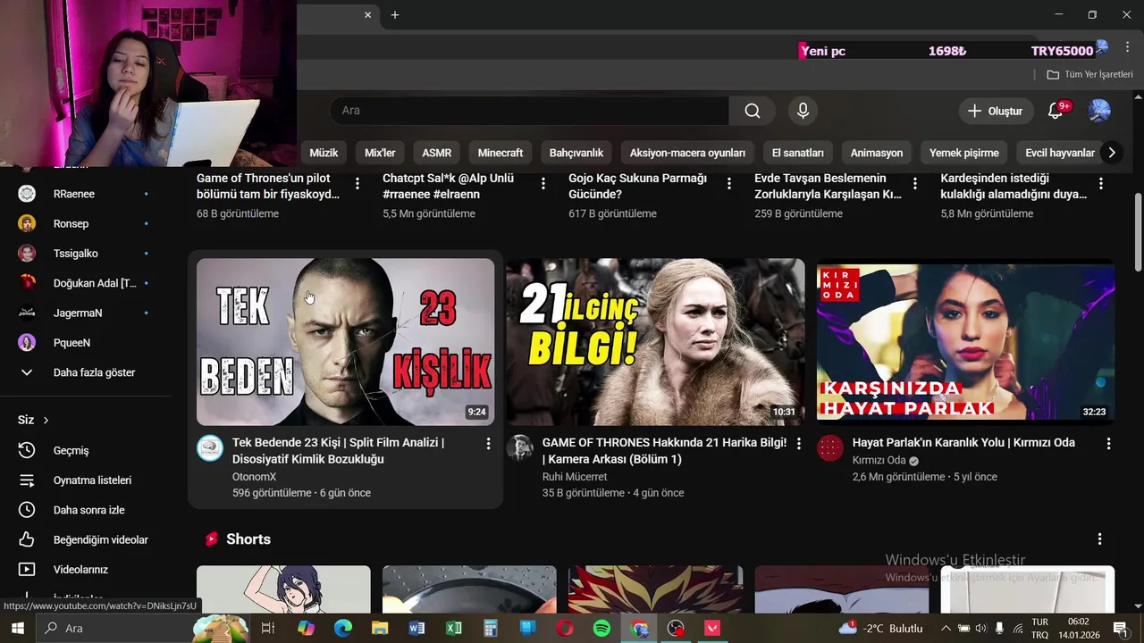
Task: Select the Yemek pişirme chip
Action: [964, 153]
